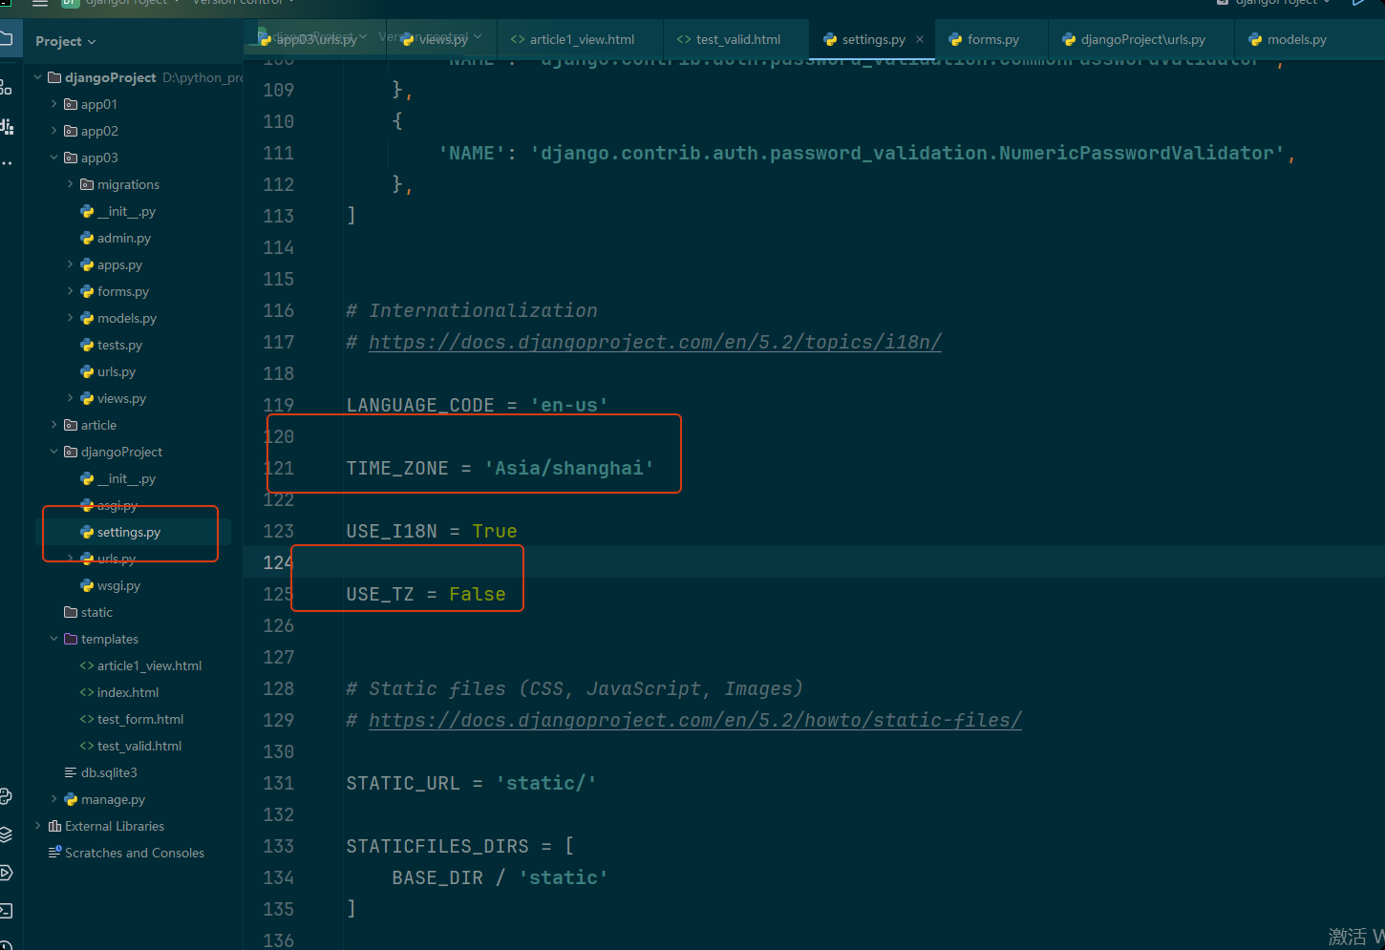Expand the migrations folder

click(71, 184)
